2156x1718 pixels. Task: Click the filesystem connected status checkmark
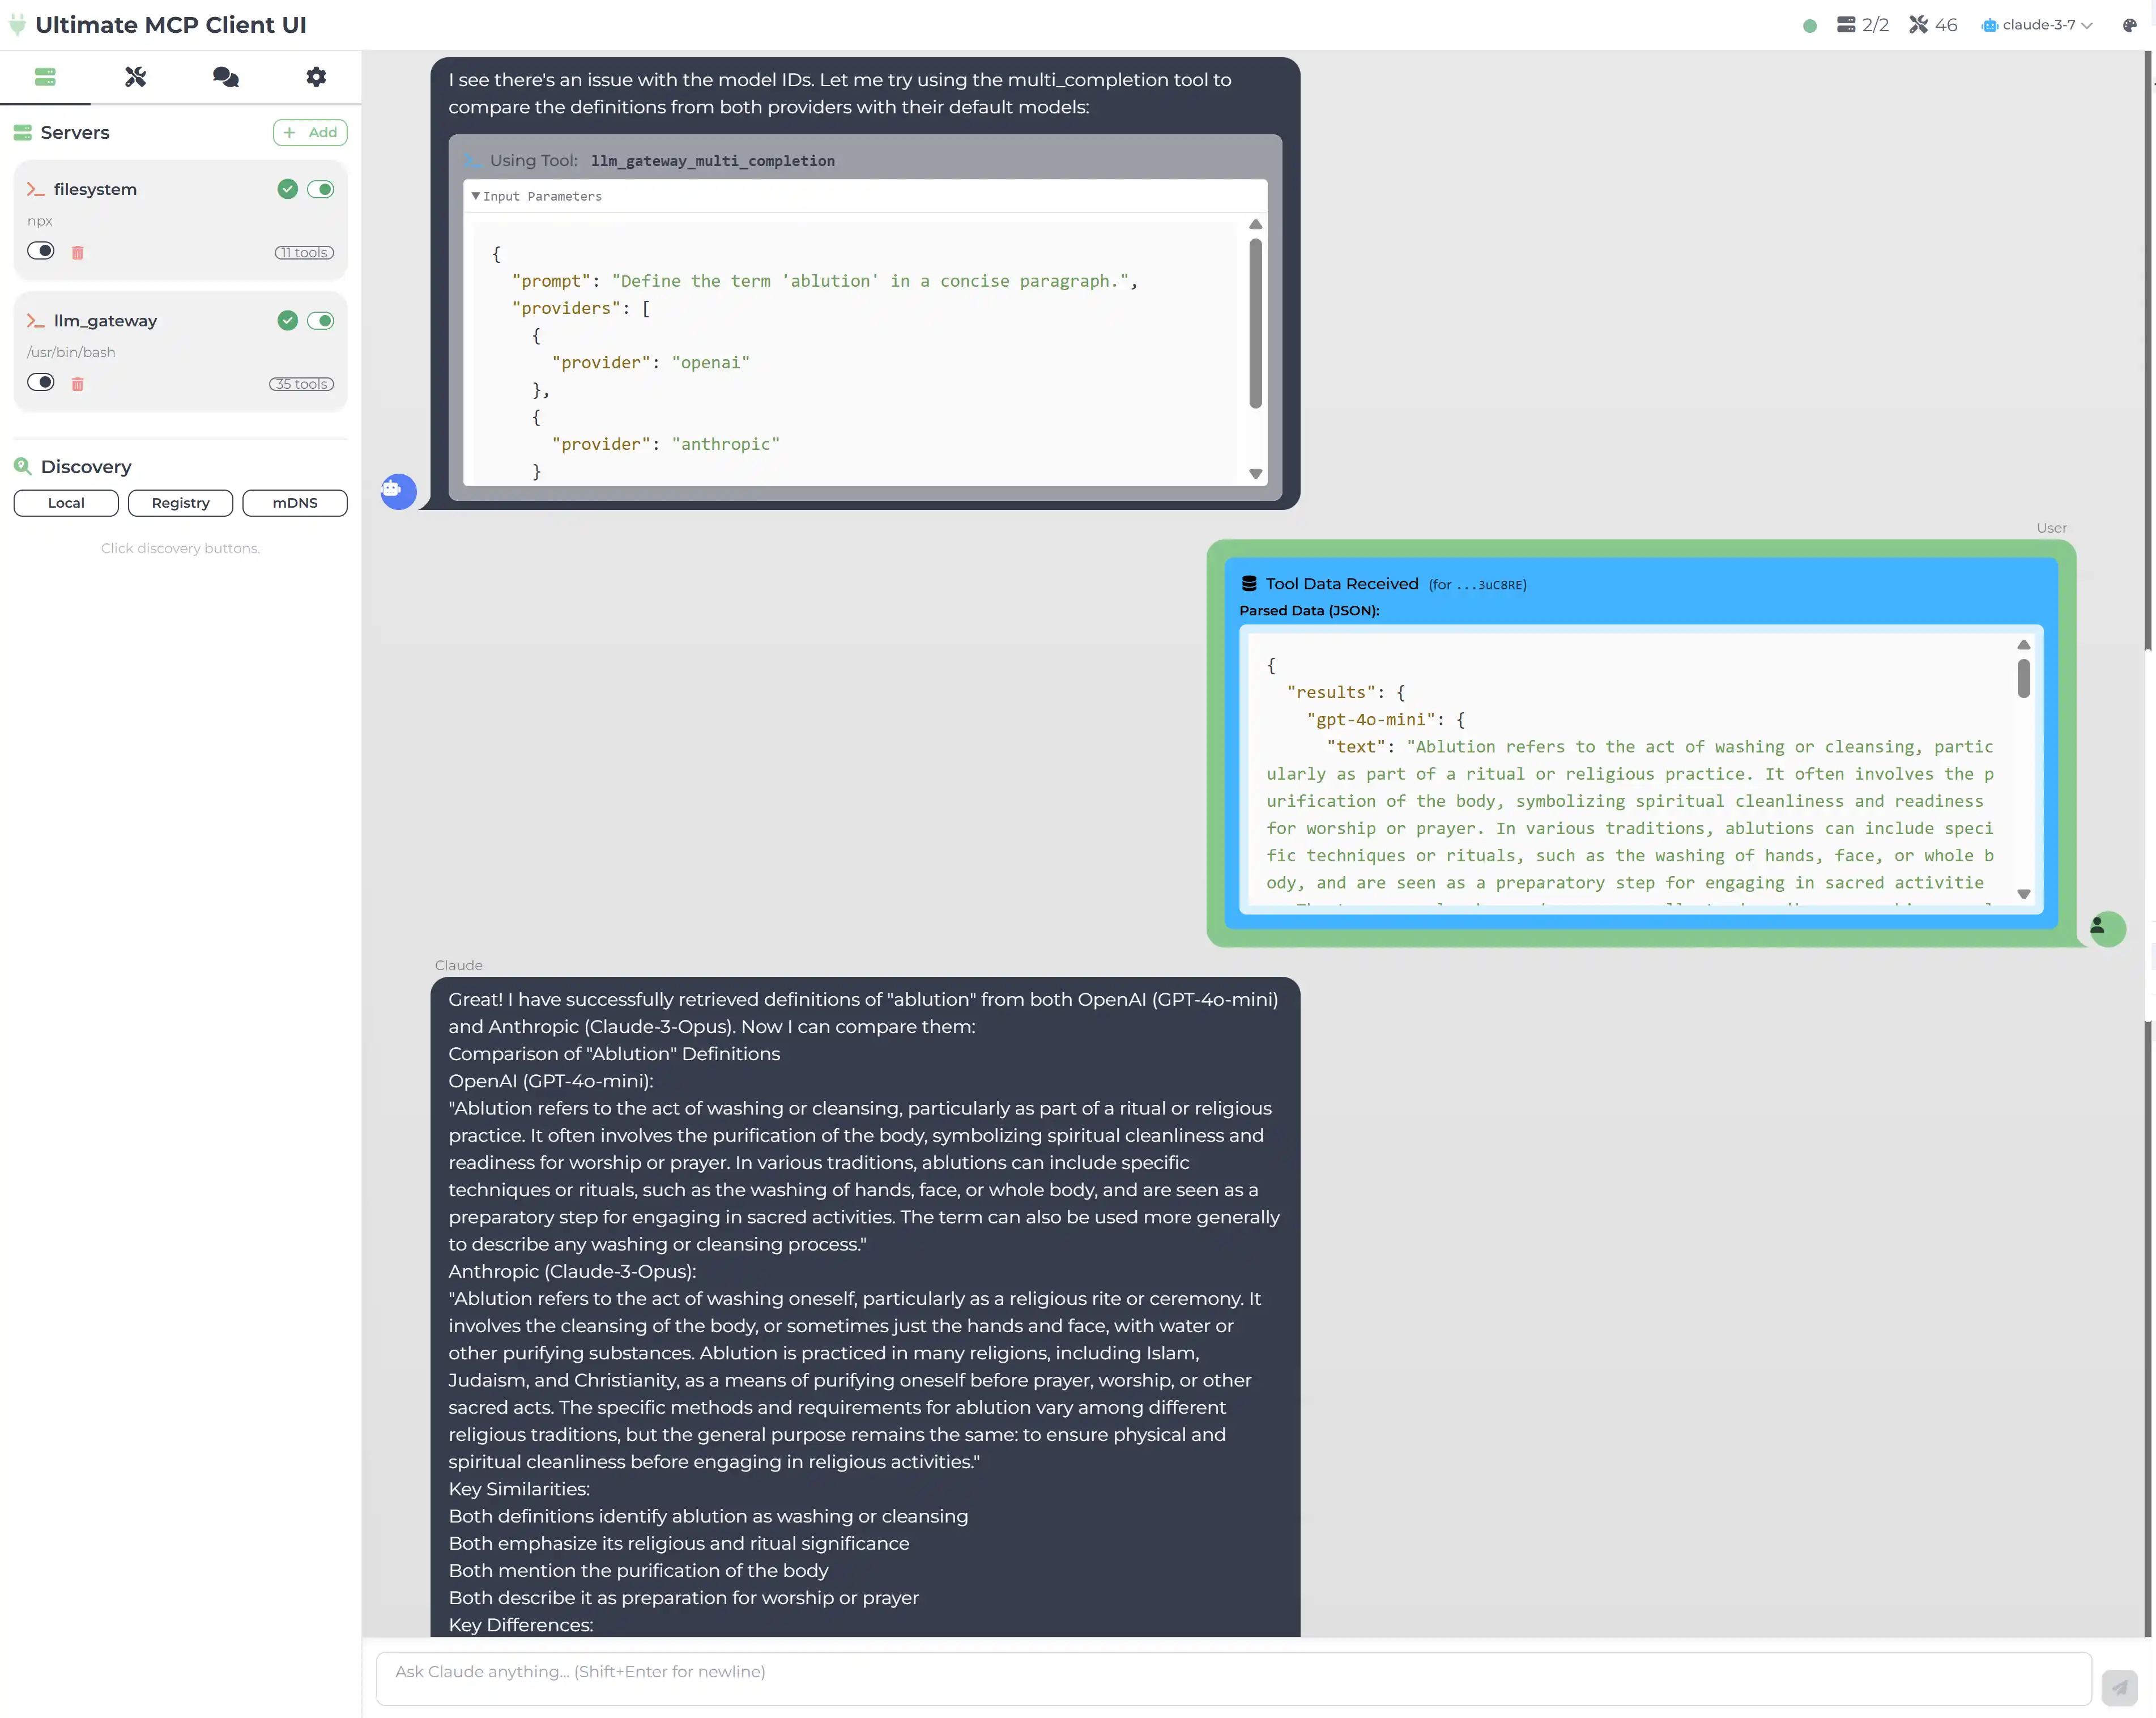pyautogui.click(x=288, y=189)
